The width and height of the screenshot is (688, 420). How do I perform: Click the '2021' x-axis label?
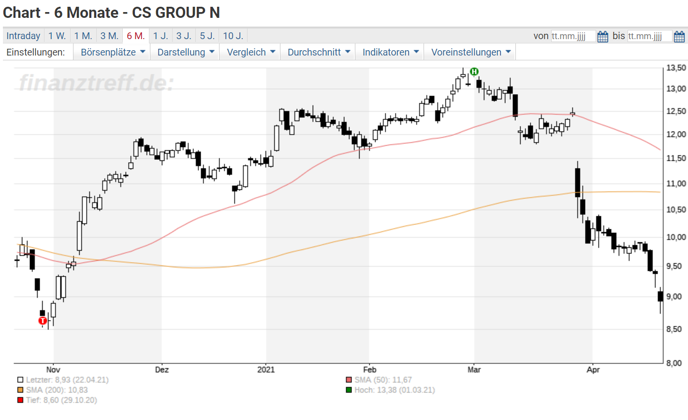click(x=266, y=370)
